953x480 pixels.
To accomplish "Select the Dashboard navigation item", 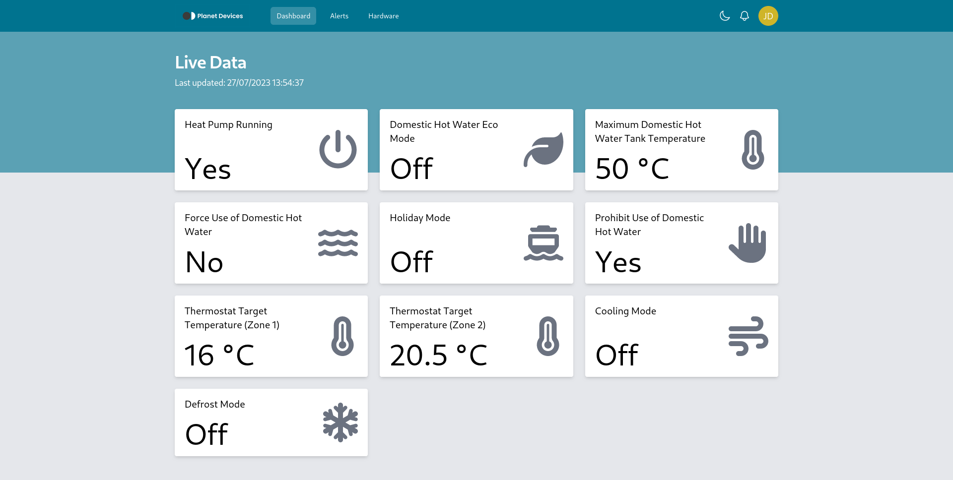I will (x=293, y=15).
